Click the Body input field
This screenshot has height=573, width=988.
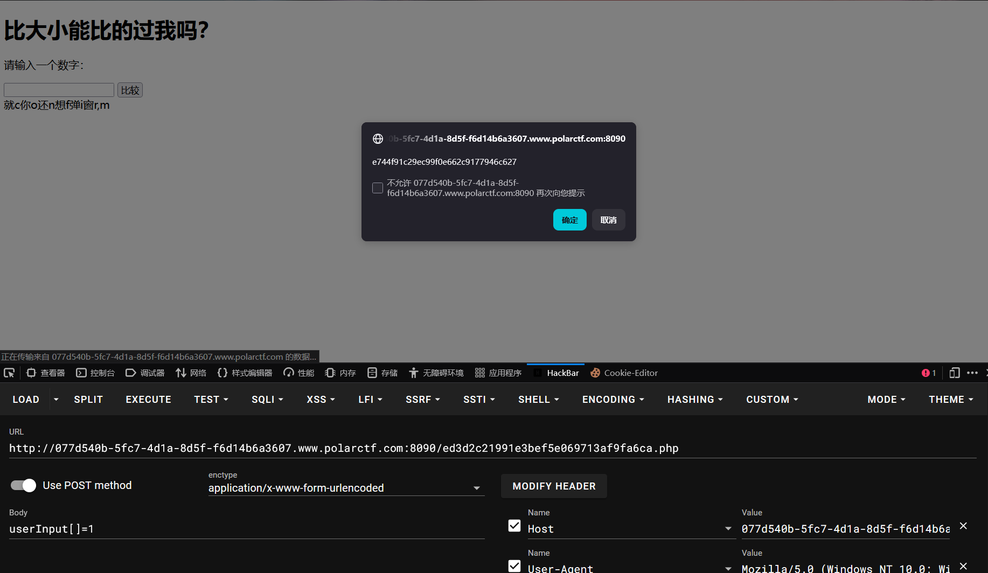(247, 529)
